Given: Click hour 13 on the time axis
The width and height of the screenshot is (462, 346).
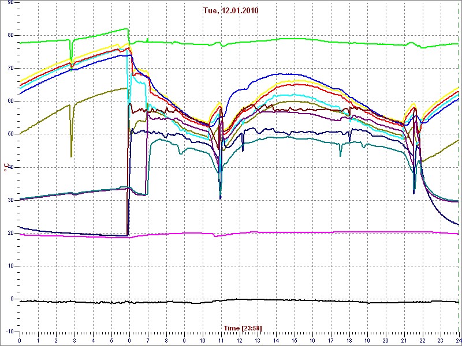Looking at the screenshot, I should point(258,340).
